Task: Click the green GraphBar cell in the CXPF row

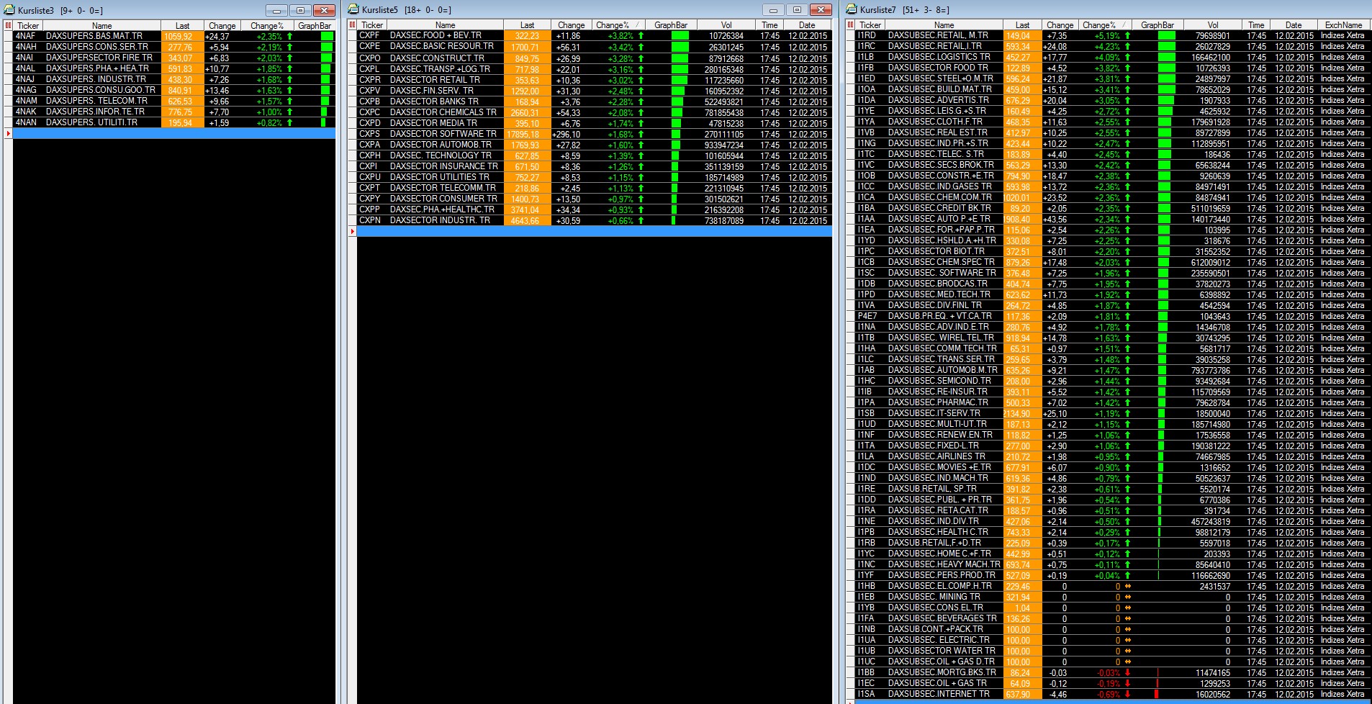Action: tap(680, 36)
